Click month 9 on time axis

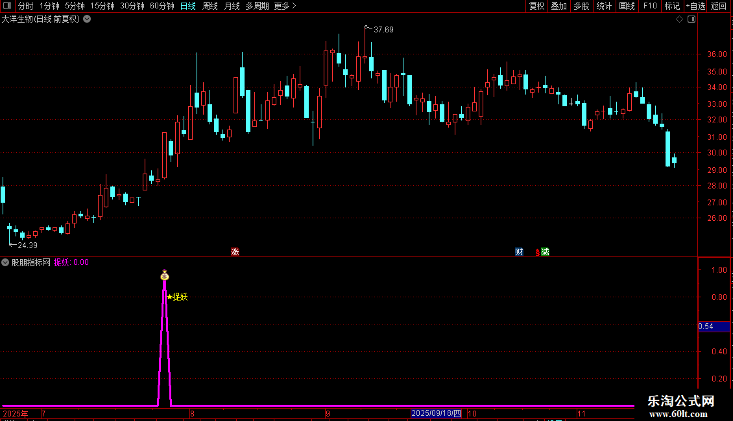(328, 413)
